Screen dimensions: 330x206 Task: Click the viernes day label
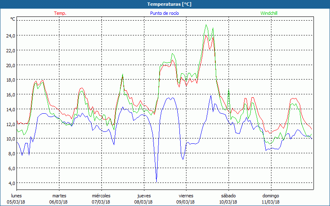[x=186, y=196]
